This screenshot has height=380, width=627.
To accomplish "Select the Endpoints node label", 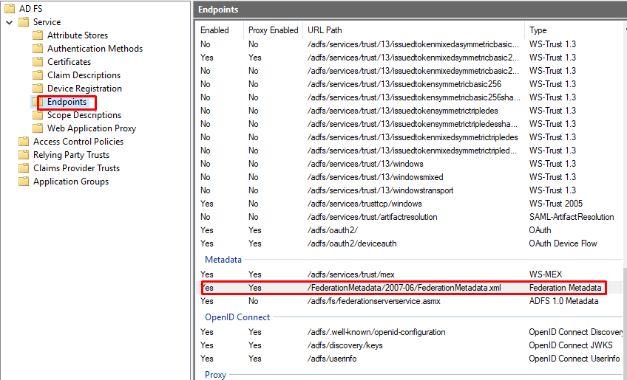I will tap(67, 102).
